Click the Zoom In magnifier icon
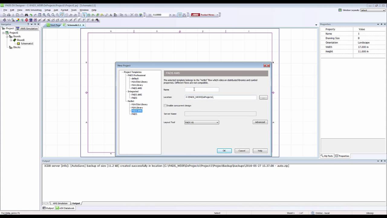 click(44, 15)
